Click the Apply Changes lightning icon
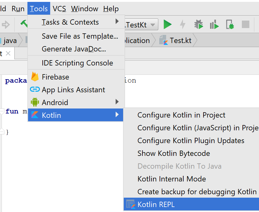The width and height of the screenshot is (259, 212). [x=183, y=25]
